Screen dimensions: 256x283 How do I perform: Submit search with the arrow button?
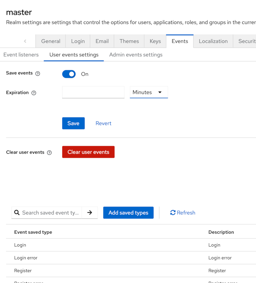coord(89,213)
